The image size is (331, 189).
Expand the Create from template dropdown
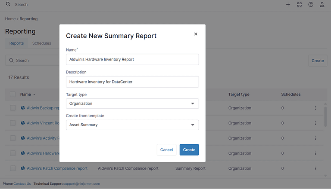(132, 125)
